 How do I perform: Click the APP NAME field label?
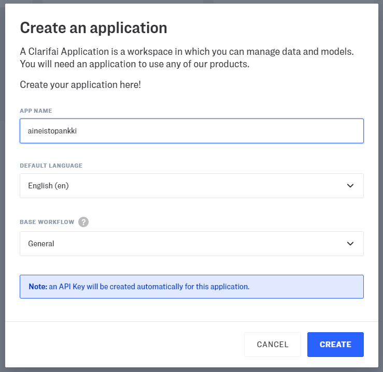point(36,111)
